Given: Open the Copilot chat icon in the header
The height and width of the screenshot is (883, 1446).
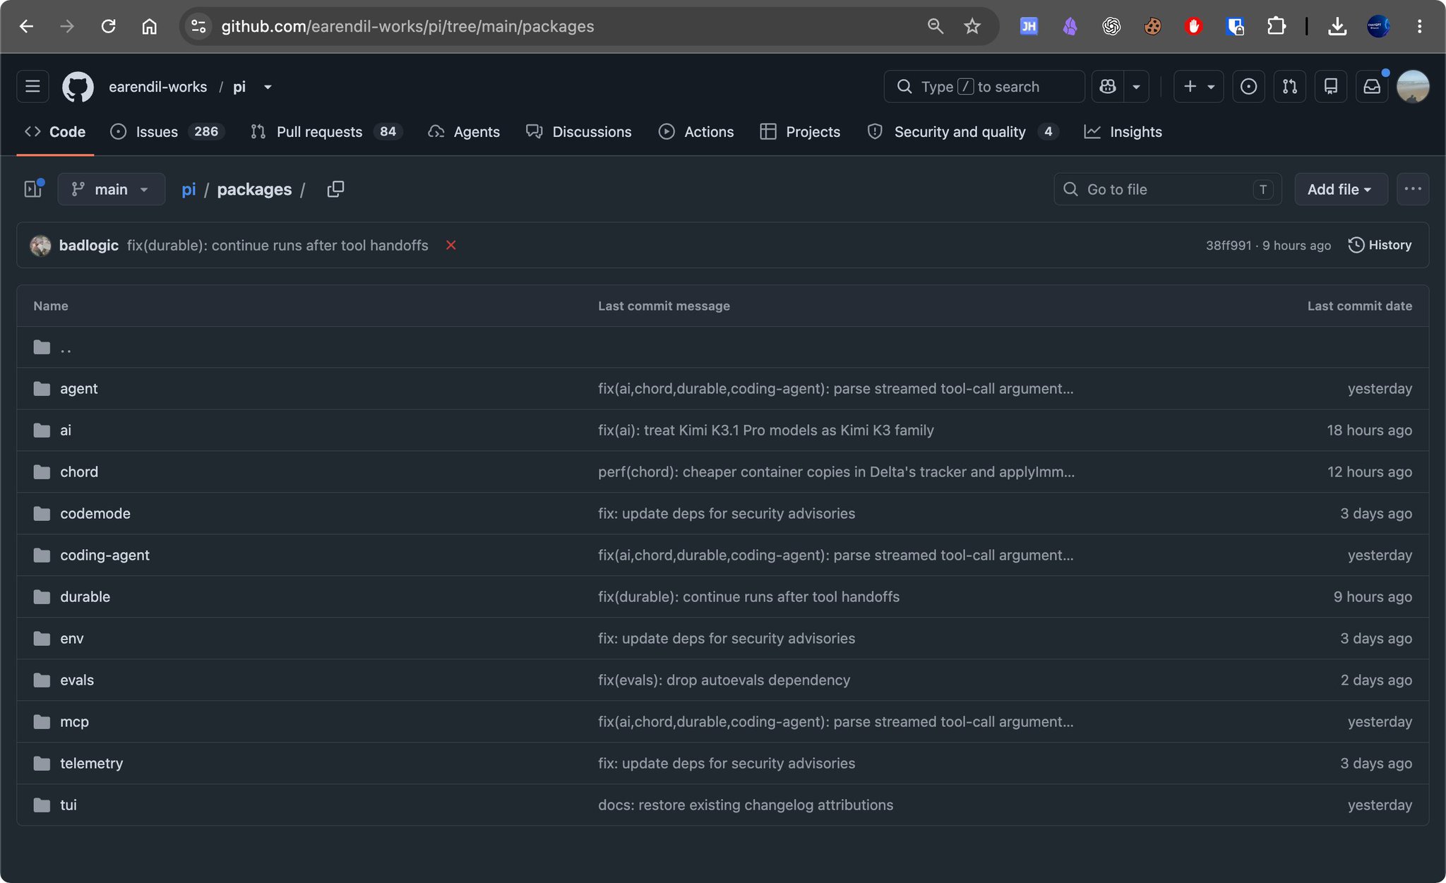Looking at the screenshot, I should click(1108, 87).
